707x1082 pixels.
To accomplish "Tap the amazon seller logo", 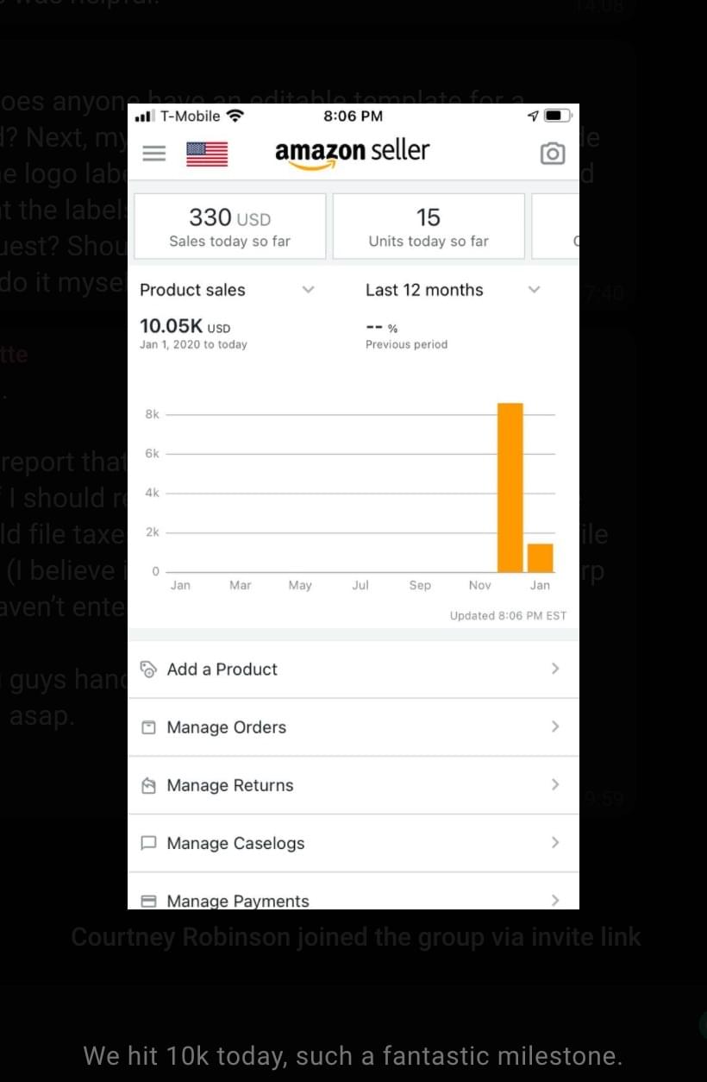I will coord(352,153).
